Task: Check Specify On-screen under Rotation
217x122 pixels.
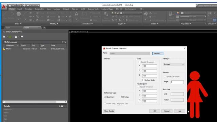Action: [165, 77]
